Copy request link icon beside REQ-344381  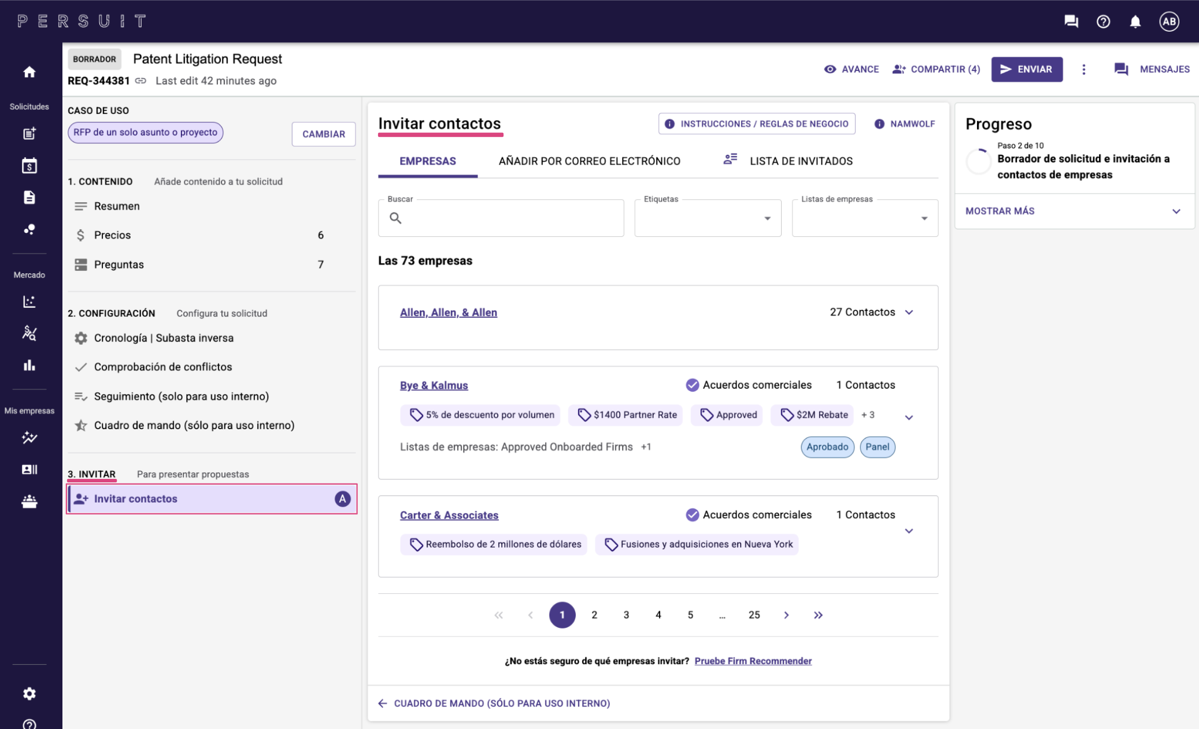(x=140, y=81)
